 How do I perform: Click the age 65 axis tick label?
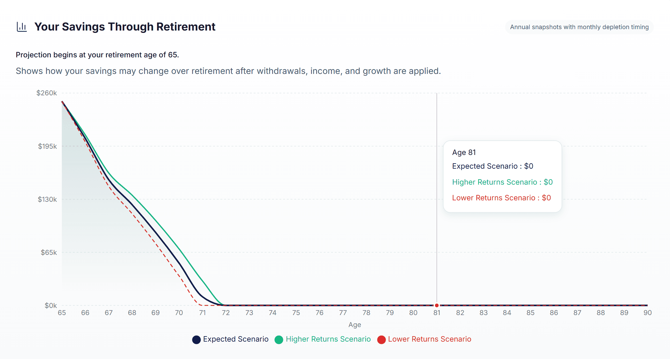[x=62, y=313]
